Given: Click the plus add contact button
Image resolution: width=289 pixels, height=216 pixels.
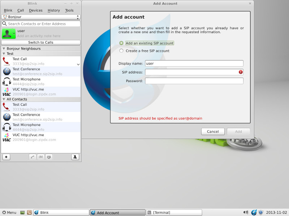Looking at the screenshot, I should [x=6, y=157].
